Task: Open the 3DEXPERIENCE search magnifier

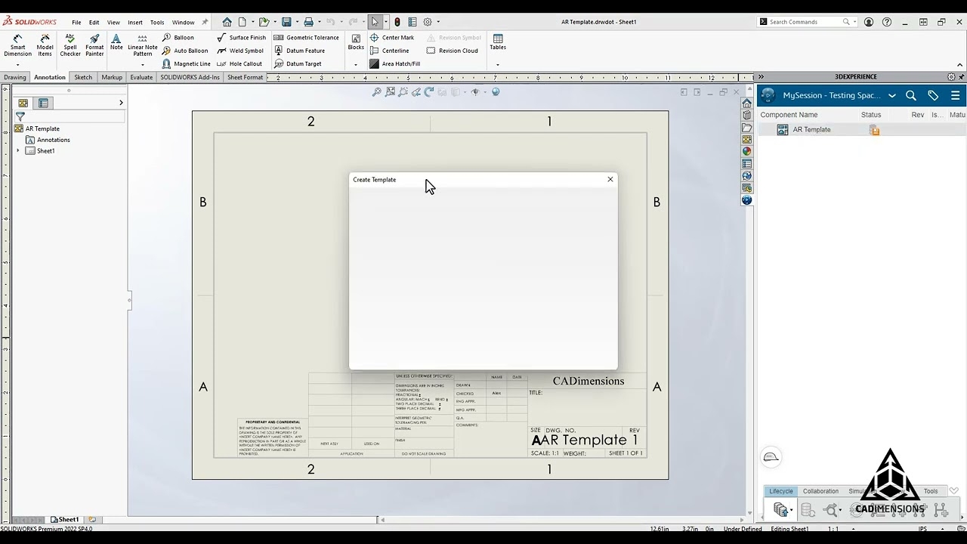Action: (911, 95)
